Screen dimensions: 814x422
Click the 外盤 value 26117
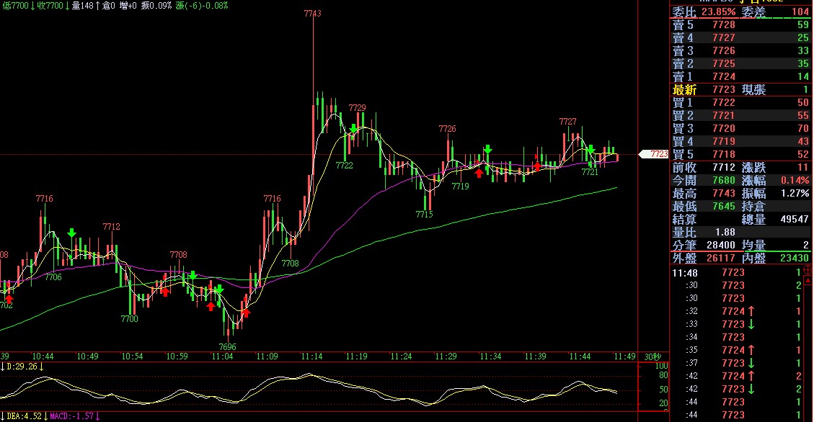coord(720,259)
